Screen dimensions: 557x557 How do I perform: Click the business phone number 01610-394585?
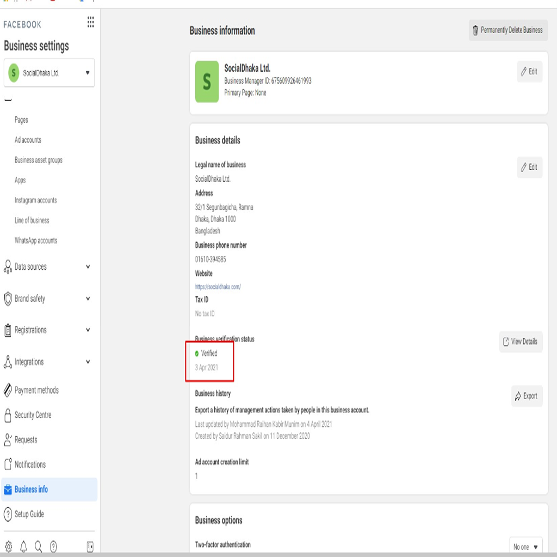(x=211, y=259)
